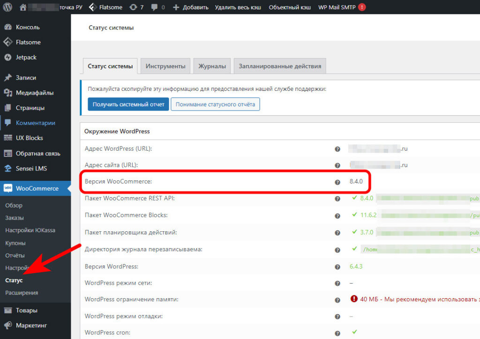Screen dimensions: 480x339
Task: Click help icon for Версия WooCommerce
Action: (337, 182)
